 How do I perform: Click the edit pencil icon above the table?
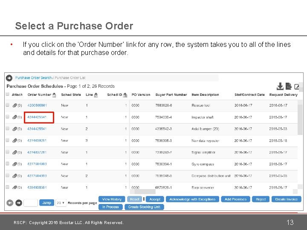pyautogui.click(x=297, y=86)
